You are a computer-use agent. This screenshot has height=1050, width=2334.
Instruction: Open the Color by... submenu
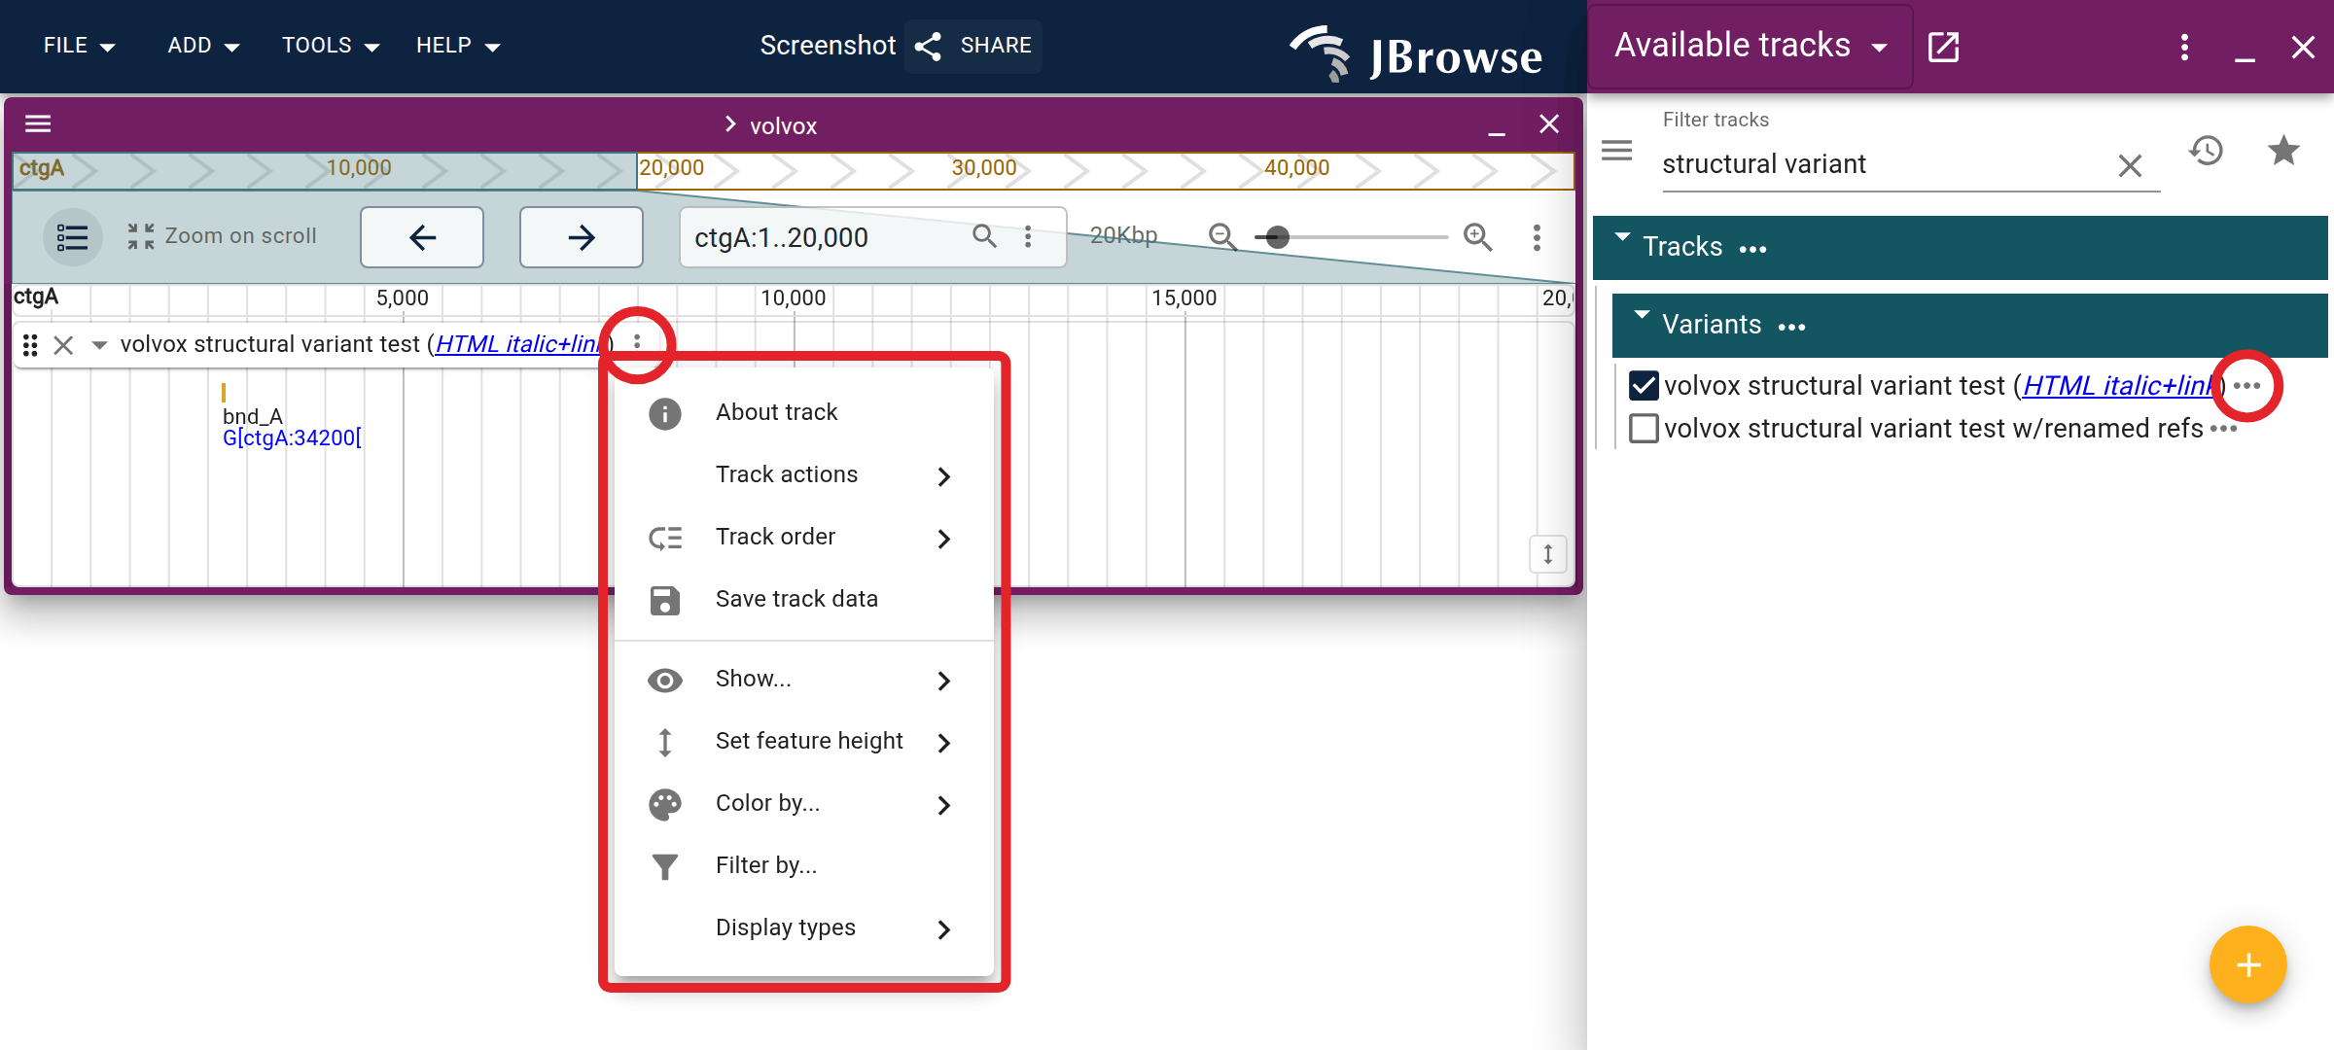804,803
